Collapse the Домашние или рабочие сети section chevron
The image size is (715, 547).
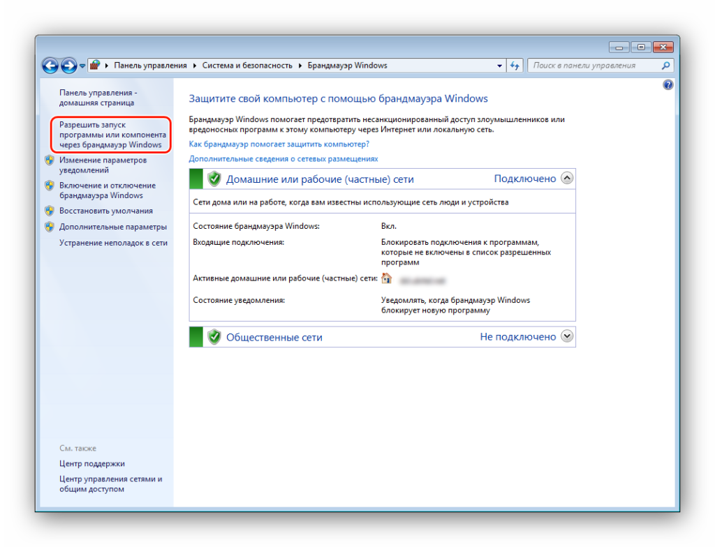[x=567, y=179]
